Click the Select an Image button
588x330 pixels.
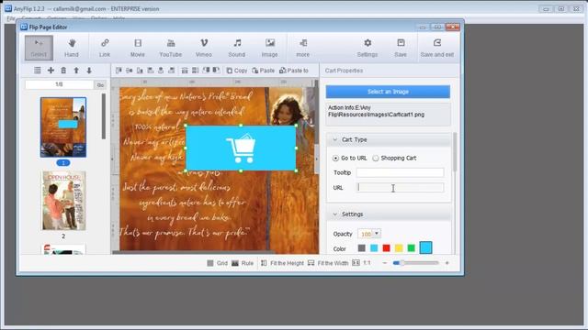point(388,92)
